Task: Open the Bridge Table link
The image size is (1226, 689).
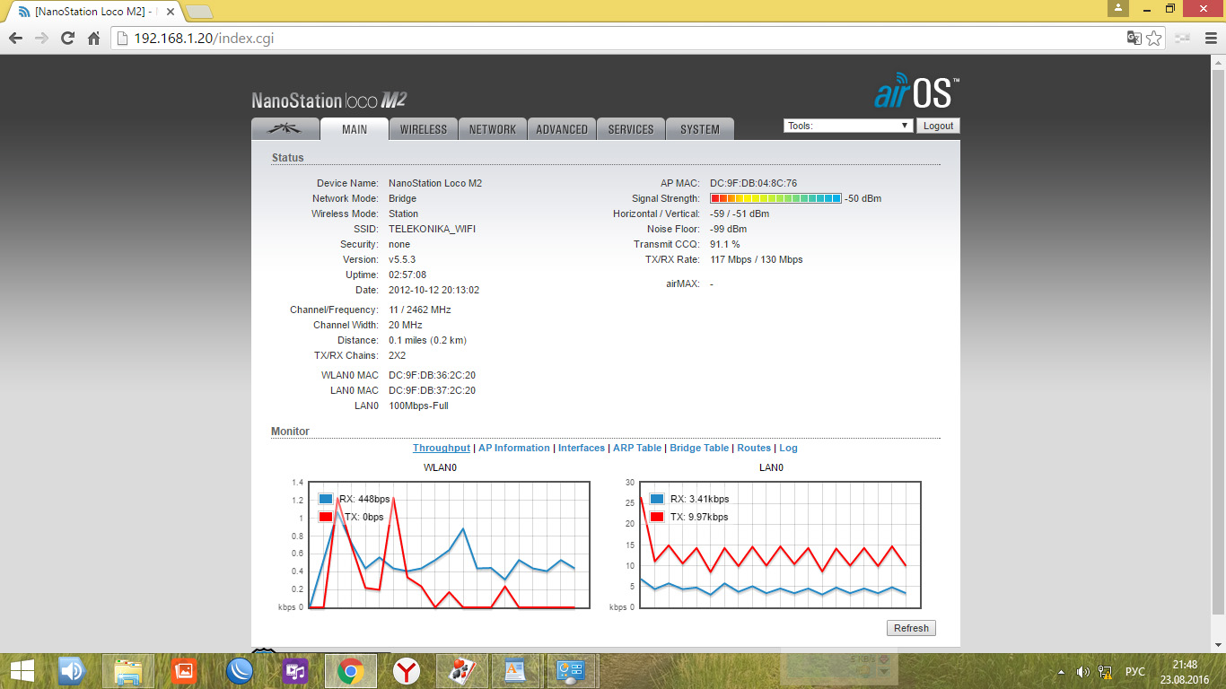Action: click(x=699, y=448)
